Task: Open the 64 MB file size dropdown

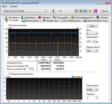Action: point(92,90)
